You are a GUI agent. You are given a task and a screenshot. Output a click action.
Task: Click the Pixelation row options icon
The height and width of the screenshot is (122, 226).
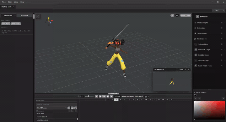222,39
